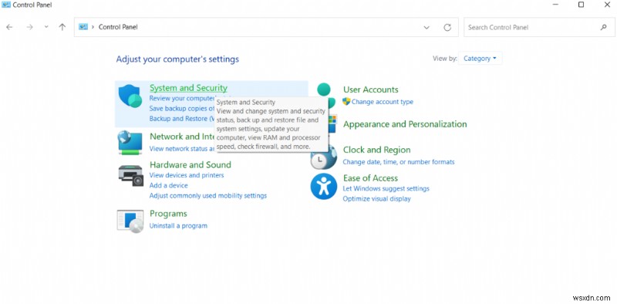Click Uninstall a program link

(178, 226)
